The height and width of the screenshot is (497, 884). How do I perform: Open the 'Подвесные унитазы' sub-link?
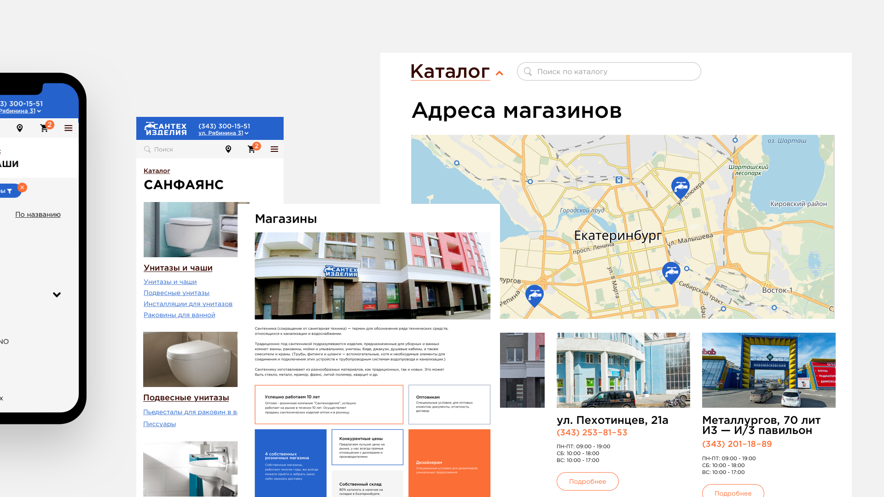pos(176,293)
